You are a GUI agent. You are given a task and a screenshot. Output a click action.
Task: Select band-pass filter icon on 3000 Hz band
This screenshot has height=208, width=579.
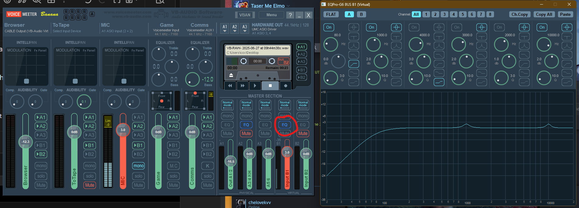click(482, 46)
